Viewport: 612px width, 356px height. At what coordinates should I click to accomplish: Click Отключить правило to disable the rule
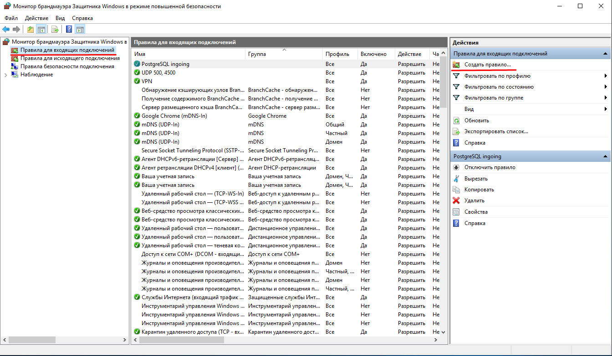pyautogui.click(x=490, y=167)
